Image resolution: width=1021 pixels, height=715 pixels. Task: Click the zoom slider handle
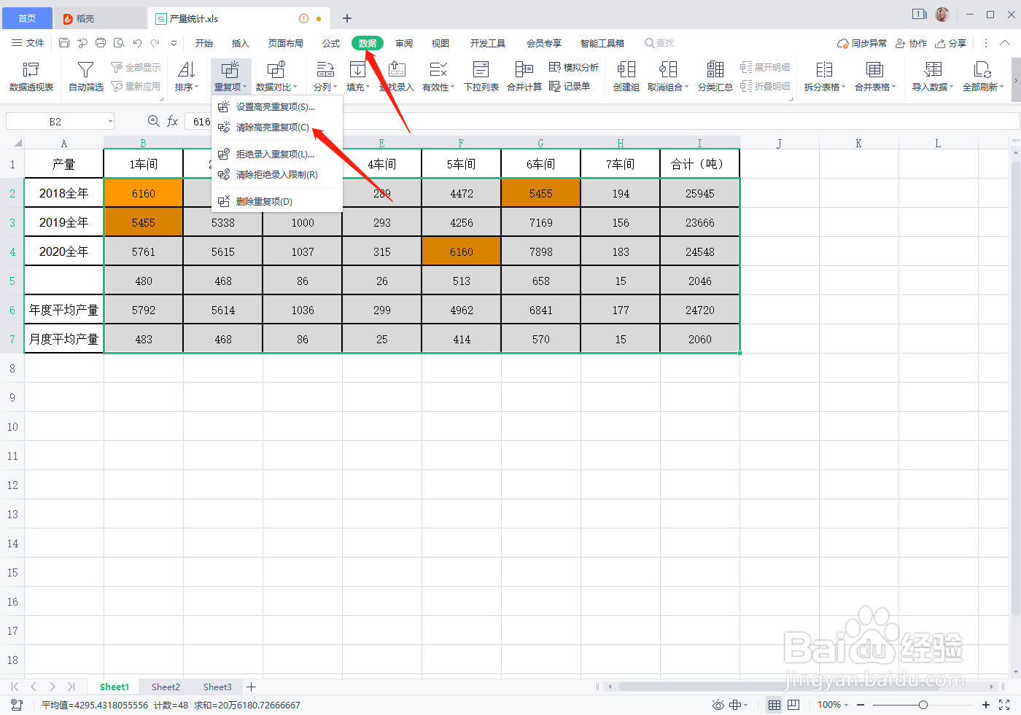923,705
